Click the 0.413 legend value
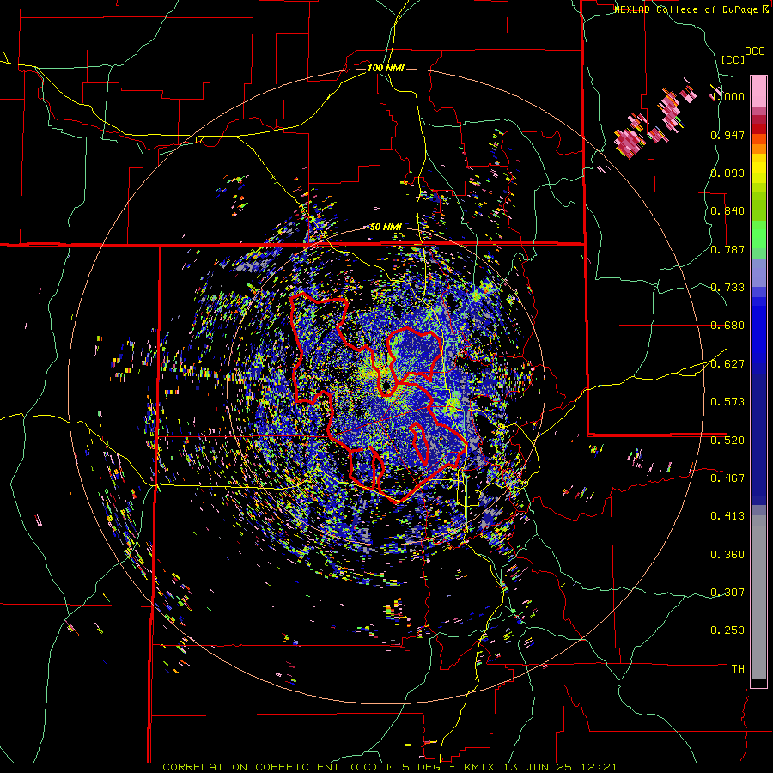The image size is (773, 773). pos(727,516)
